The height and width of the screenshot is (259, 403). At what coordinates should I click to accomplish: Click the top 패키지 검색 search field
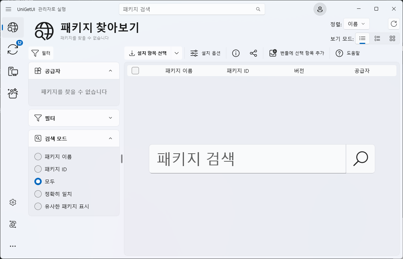click(x=192, y=9)
